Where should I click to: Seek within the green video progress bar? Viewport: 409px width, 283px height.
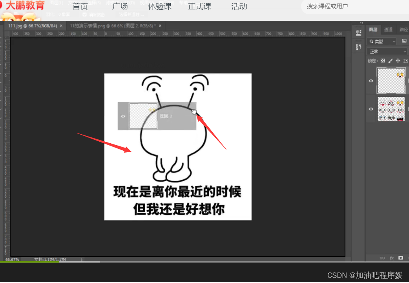pos(29,262)
